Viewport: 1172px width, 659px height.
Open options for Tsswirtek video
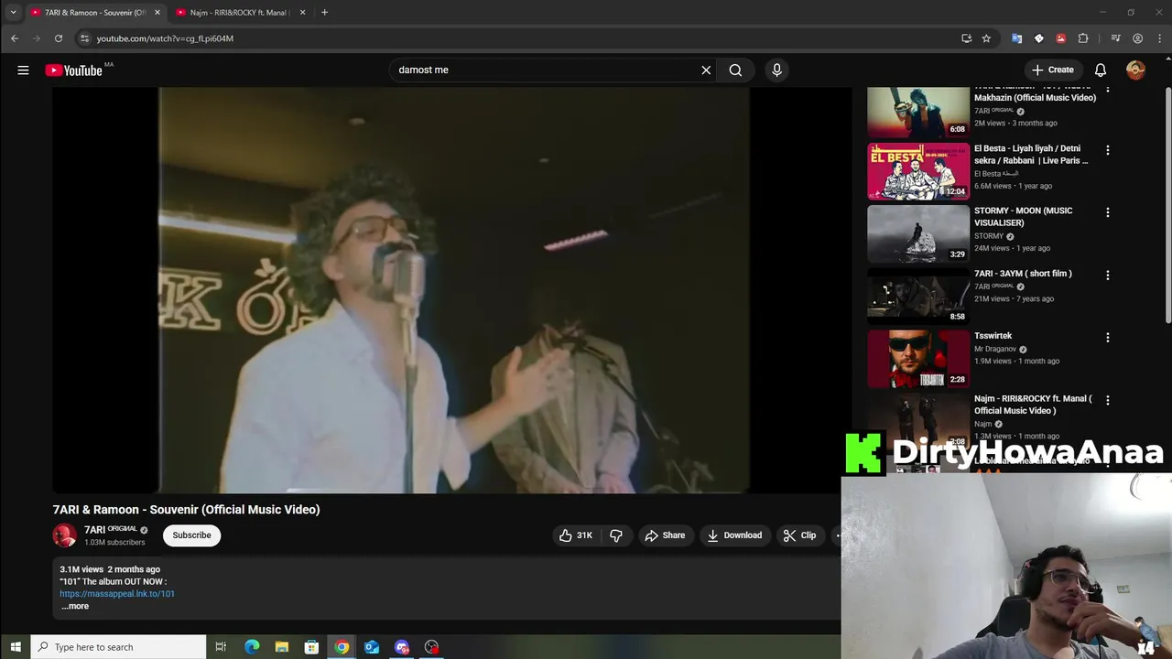click(1107, 338)
